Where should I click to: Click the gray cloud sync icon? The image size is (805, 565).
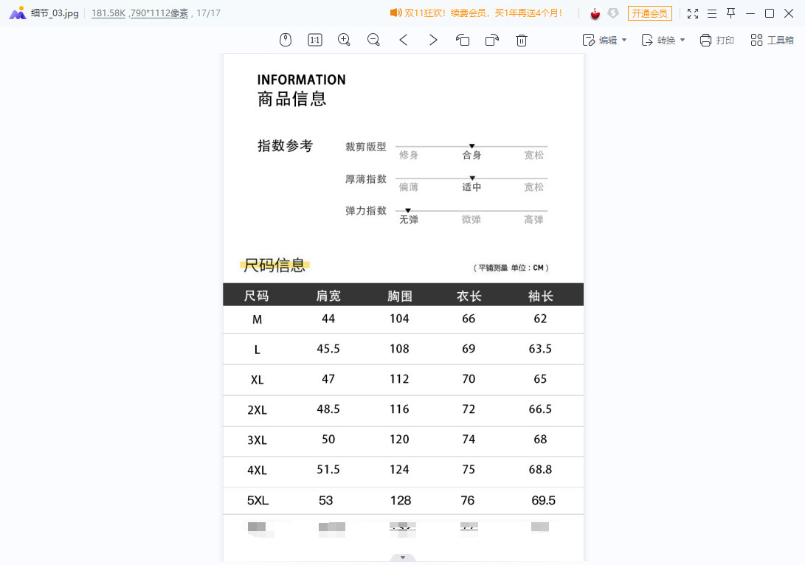613,13
